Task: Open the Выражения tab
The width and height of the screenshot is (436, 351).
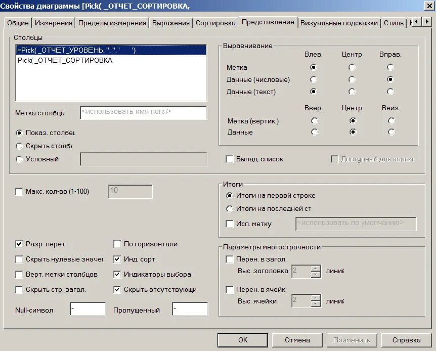Action: (x=171, y=23)
